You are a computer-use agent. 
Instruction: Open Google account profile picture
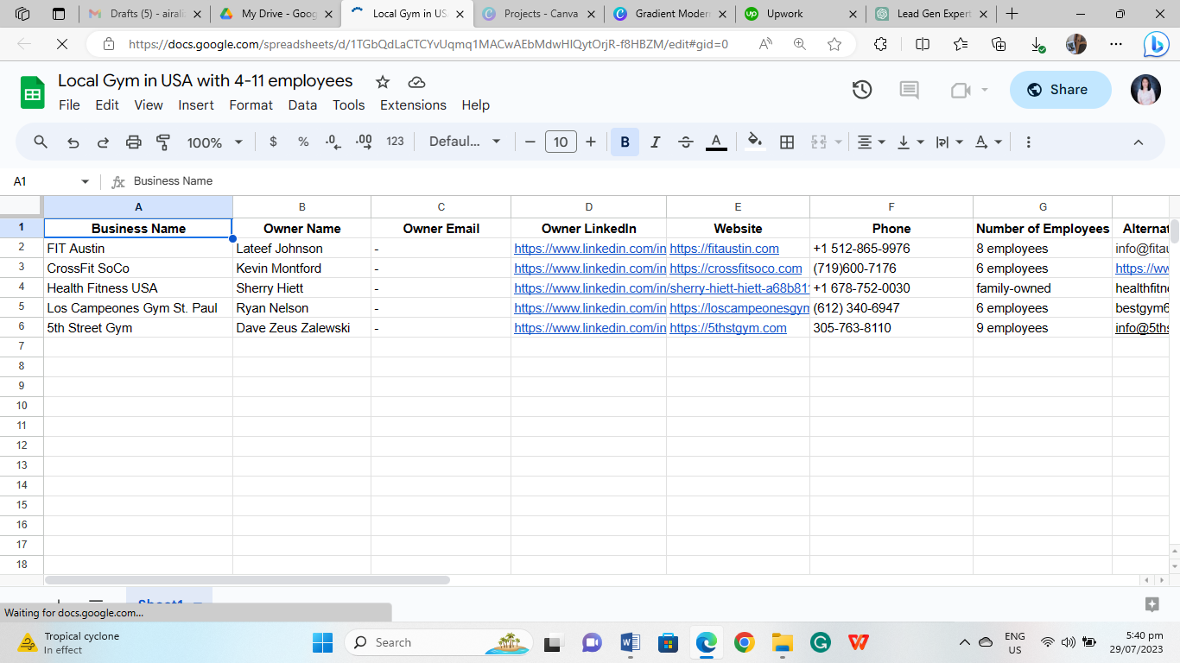[x=1146, y=90]
